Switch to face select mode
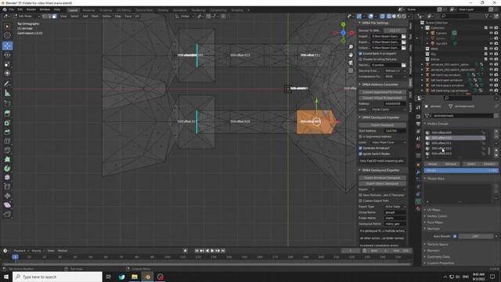501x282 pixels. (x=55, y=16)
